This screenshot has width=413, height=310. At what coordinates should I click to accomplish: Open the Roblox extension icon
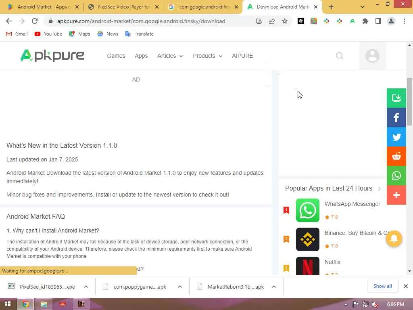click(x=301, y=21)
